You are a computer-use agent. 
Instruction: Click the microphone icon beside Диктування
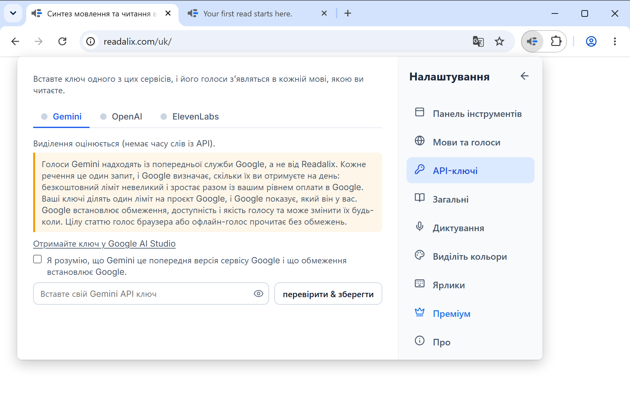[x=420, y=227]
